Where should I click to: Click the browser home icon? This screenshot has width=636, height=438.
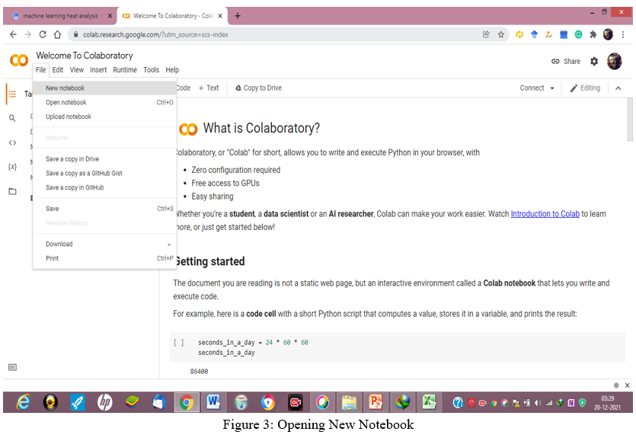pyautogui.click(x=58, y=34)
